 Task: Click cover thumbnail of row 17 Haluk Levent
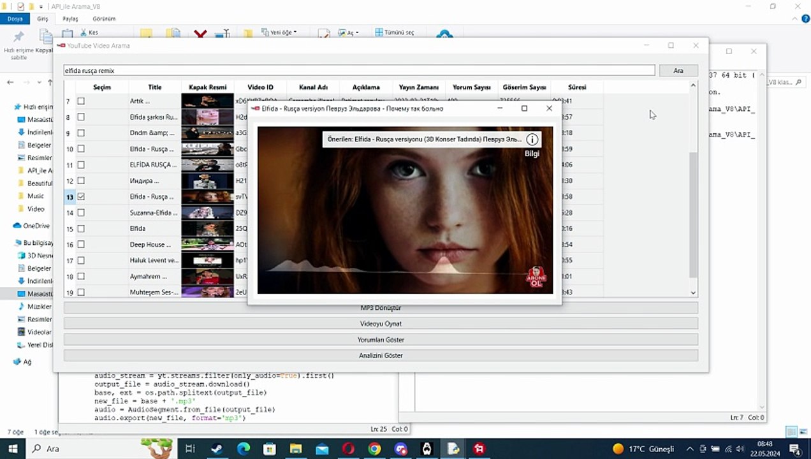(207, 260)
